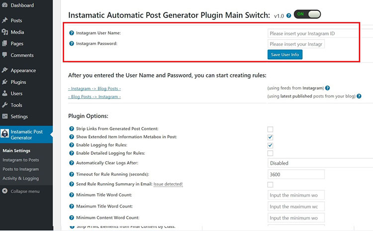
Task: Click help icon for Enable Detailed Logging
Action: (x=71, y=153)
